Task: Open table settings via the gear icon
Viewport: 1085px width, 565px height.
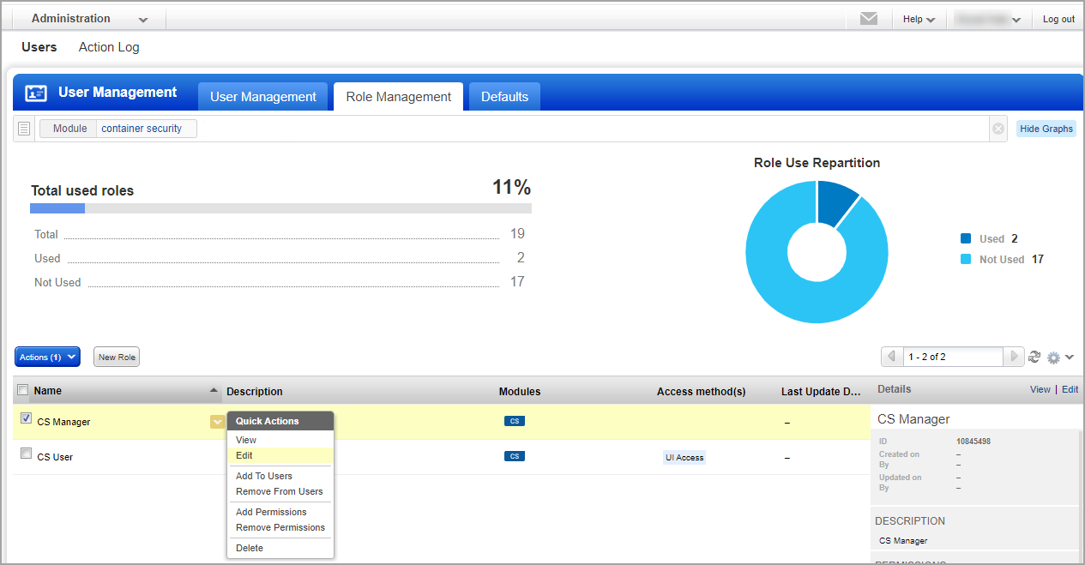Action: tap(1053, 357)
